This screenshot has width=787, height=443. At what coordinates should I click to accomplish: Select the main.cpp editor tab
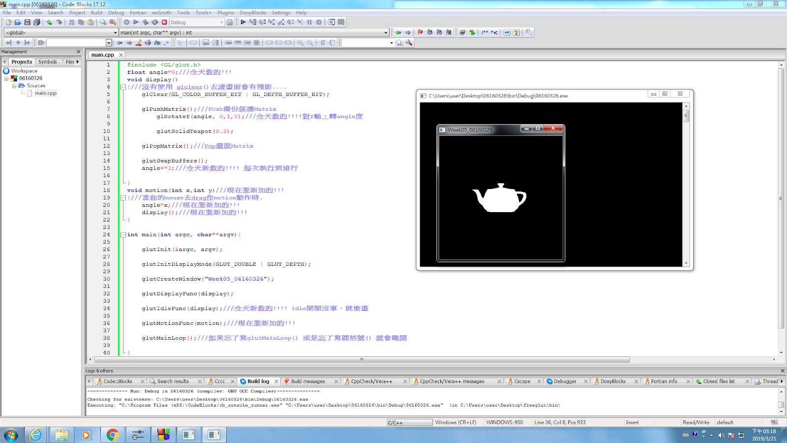click(x=102, y=55)
